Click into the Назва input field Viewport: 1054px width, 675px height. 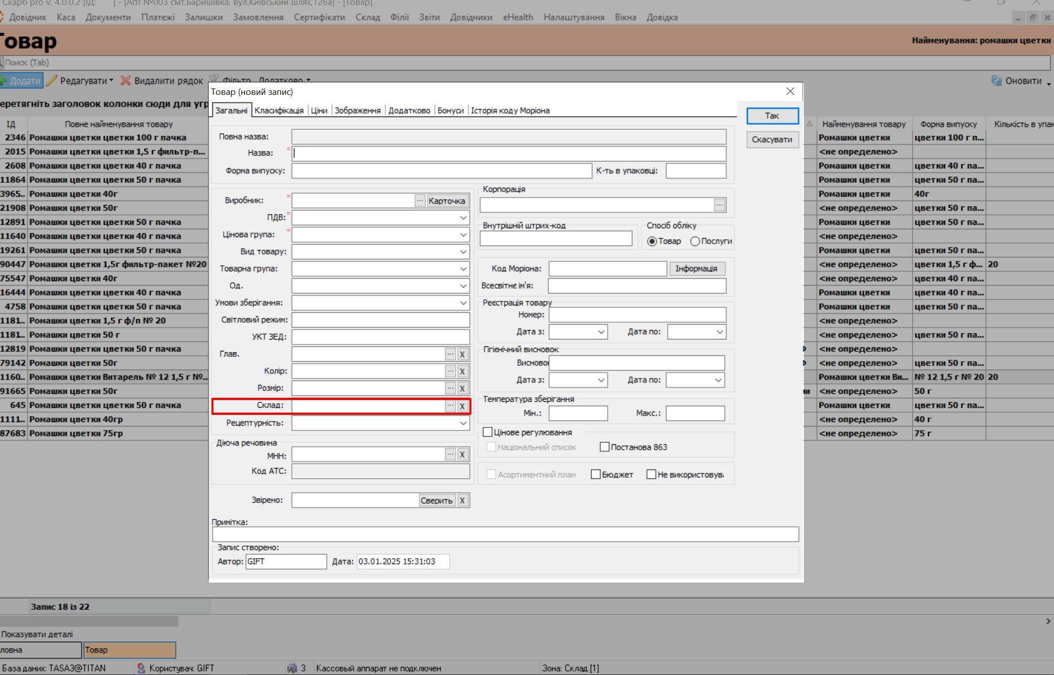pos(508,153)
